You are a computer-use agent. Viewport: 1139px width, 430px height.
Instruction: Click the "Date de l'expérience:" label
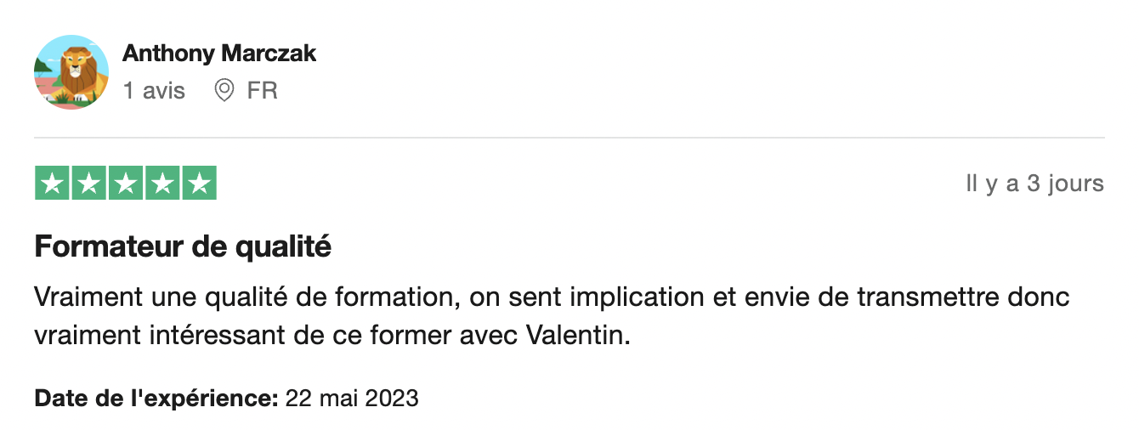tap(156, 398)
